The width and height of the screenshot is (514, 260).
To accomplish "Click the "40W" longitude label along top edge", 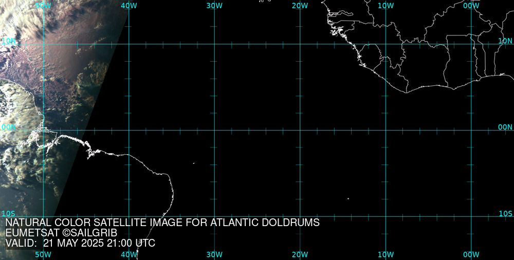I will point(129,6).
